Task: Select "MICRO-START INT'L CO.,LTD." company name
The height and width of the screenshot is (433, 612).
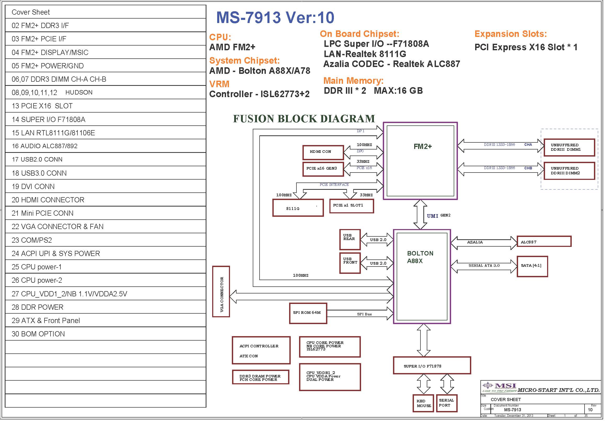Action: click(x=558, y=390)
